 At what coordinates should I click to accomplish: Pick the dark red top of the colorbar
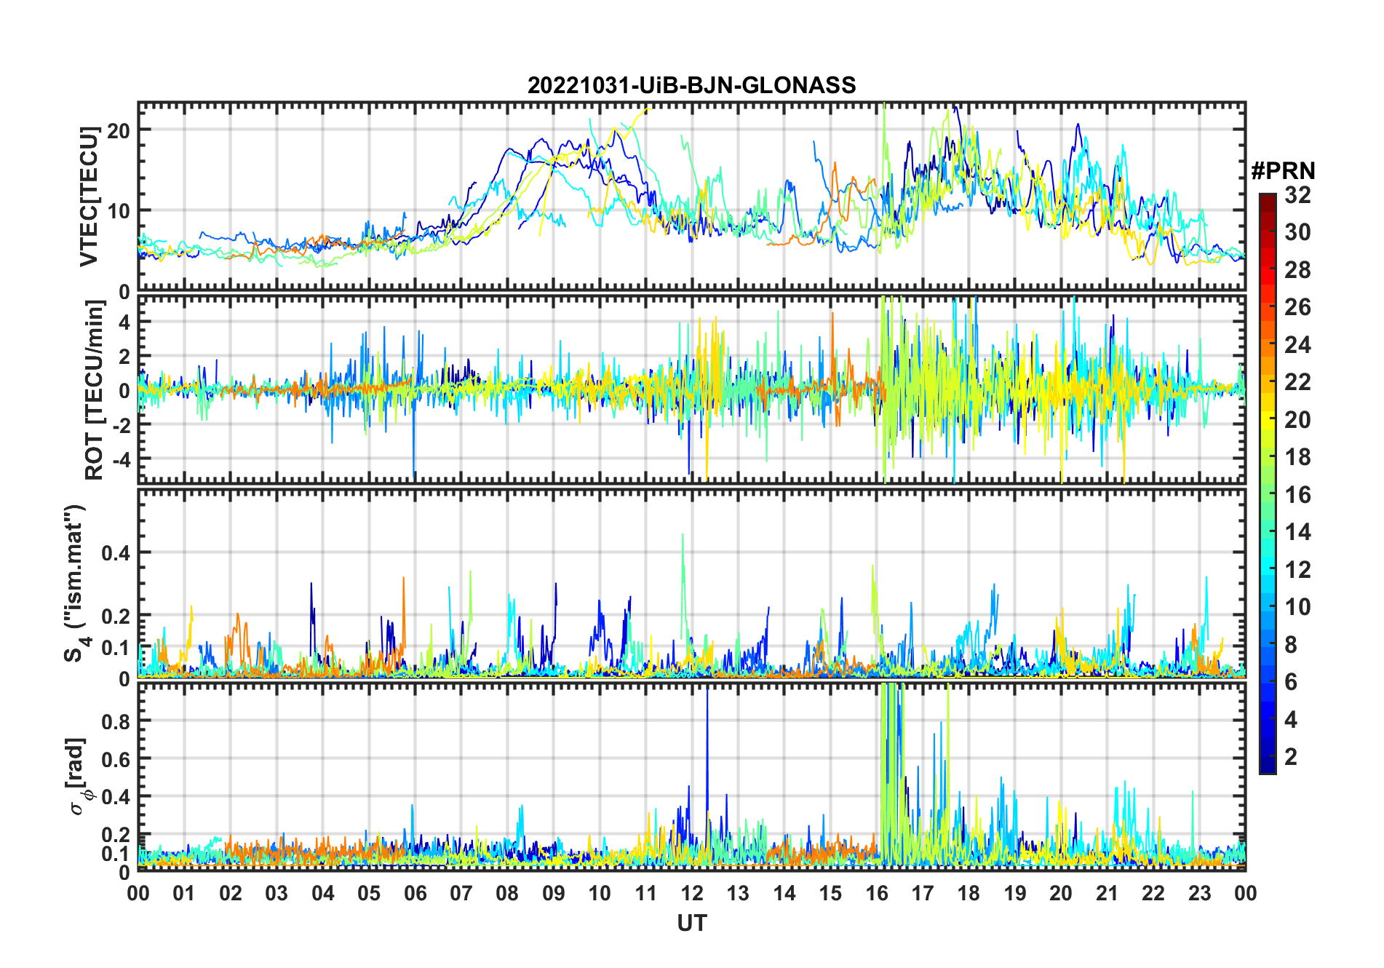pyautogui.click(x=1268, y=198)
